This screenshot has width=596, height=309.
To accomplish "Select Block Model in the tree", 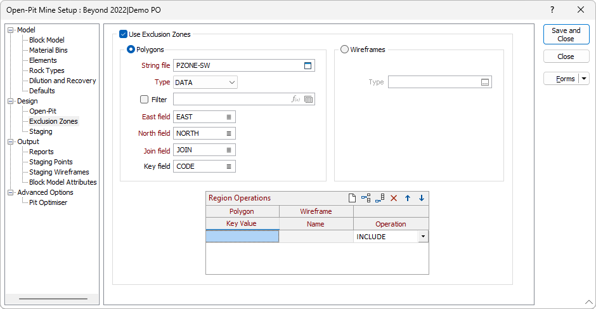I will pos(47,40).
